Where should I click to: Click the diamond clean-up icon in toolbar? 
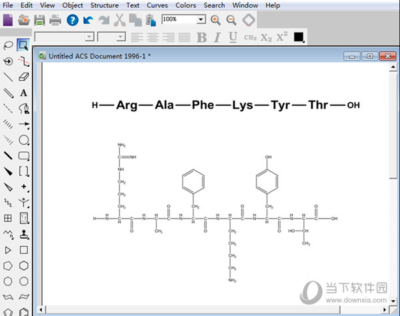[x=249, y=20]
